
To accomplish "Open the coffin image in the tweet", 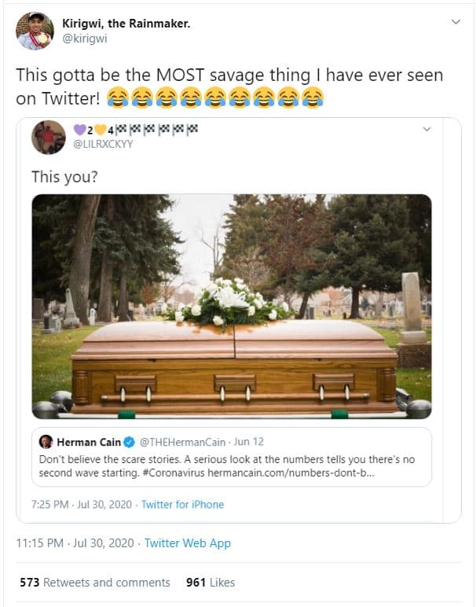I will coord(231,306).
